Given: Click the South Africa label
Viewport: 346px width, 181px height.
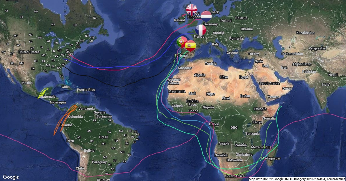Looking at the screenshot, I should (235, 176).
